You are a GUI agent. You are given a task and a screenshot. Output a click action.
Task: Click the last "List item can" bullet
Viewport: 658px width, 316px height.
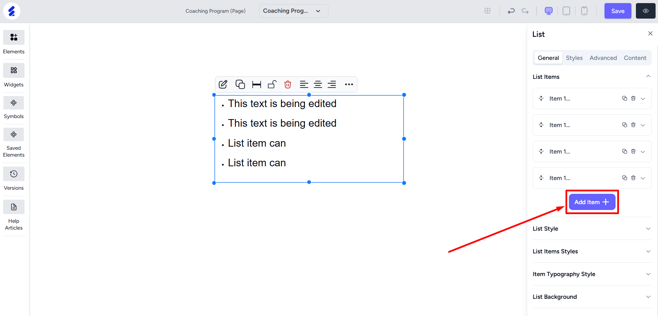(257, 163)
